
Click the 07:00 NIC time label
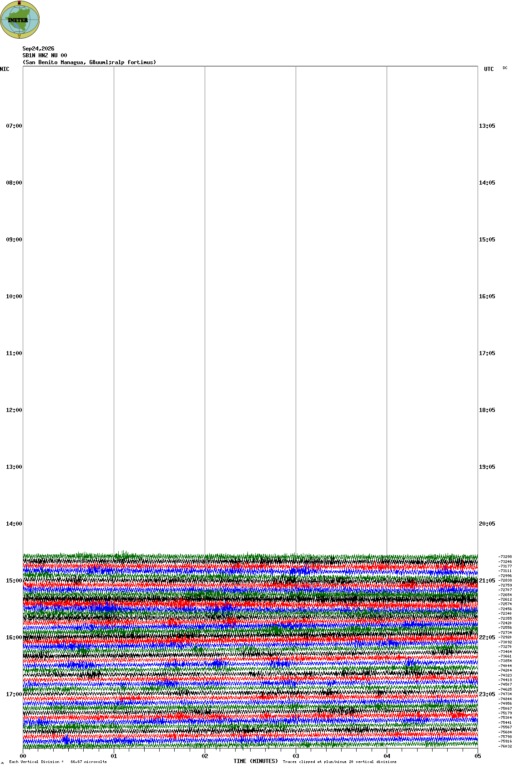[x=14, y=126]
